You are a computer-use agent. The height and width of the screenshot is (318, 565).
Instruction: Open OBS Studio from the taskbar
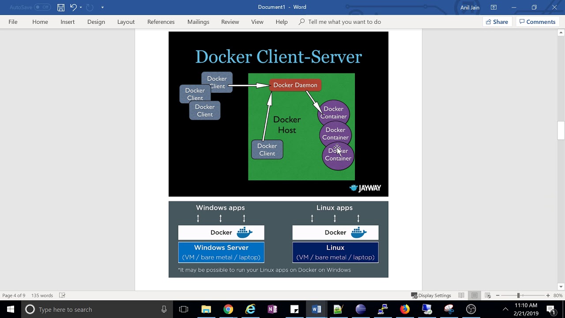471,309
